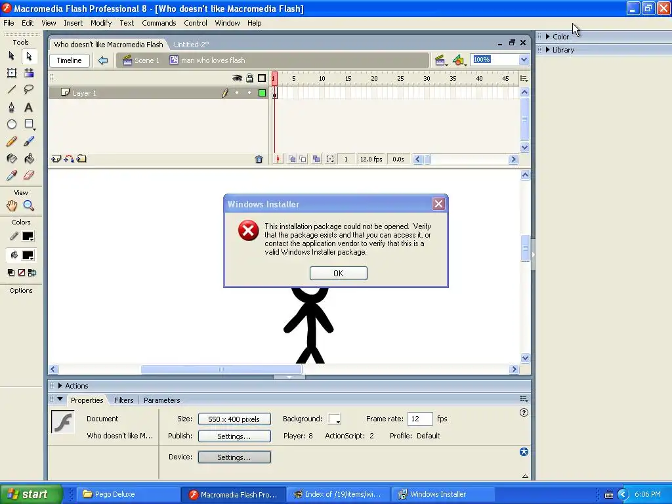This screenshot has width=672, height=504.
Task: Open the Edit Scene dropdown
Action: coord(440,60)
